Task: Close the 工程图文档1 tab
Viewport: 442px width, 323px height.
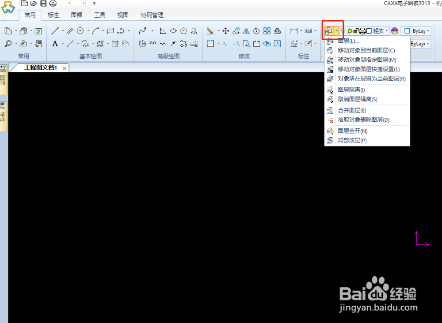Action: (64, 68)
